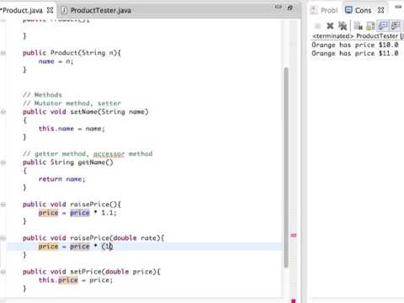Click the 'this.name = name;' statement
Viewport: 404px width, 303px height.
72,129
